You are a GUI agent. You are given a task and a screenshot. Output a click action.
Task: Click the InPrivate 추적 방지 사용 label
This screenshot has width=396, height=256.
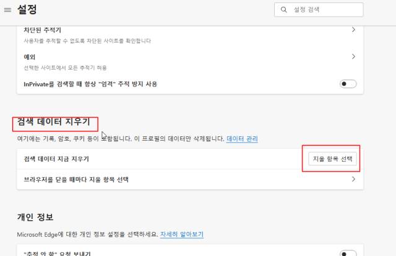pyautogui.click(x=90, y=84)
